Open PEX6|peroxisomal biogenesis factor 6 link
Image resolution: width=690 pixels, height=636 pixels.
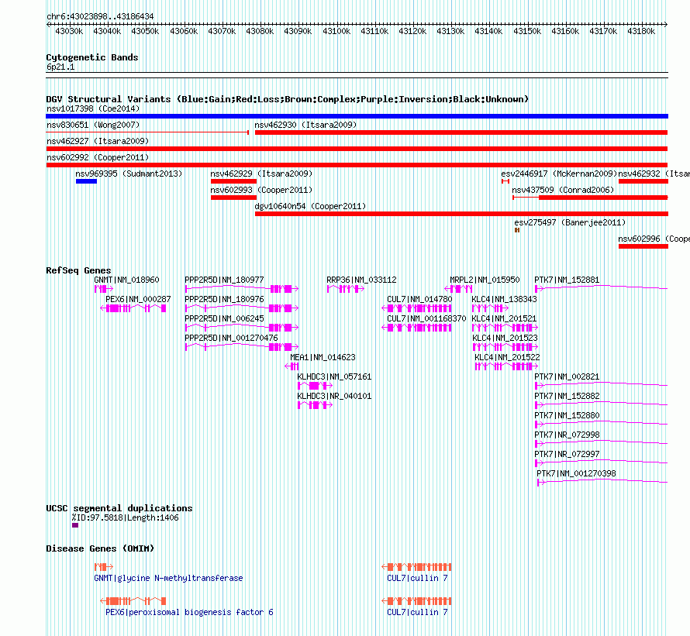click(189, 612)
